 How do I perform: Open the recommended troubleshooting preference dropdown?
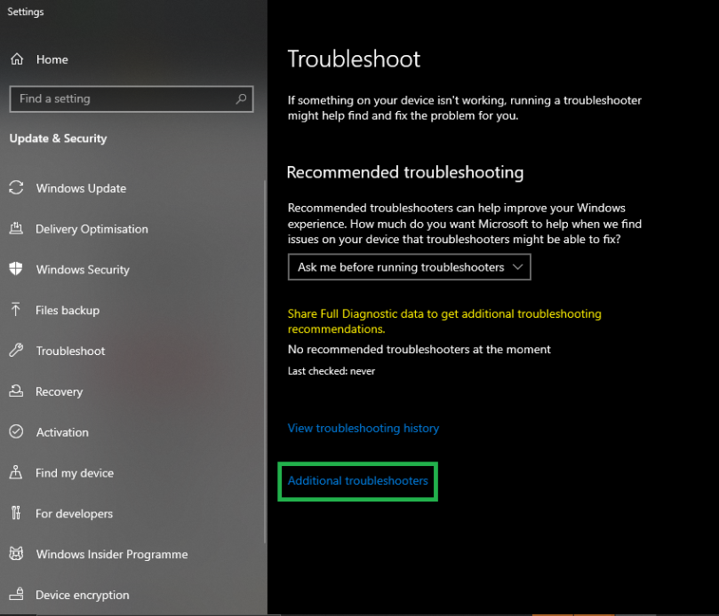point(409,266)
